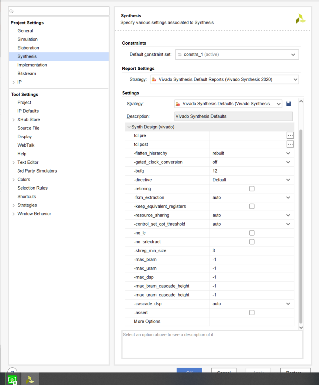Toggle the -assert checkbox
This screenshot has height=385, width=319.
coord(252,313)
